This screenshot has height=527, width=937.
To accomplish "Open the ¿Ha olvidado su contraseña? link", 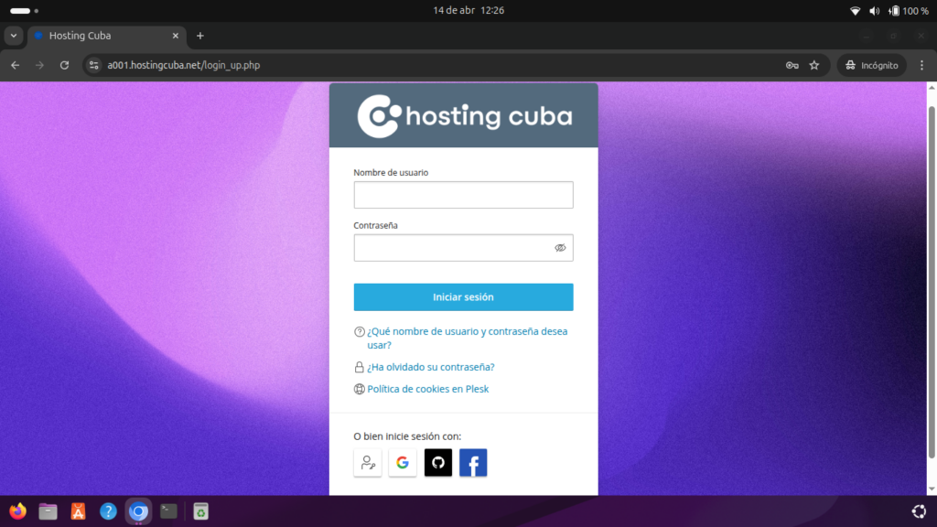I will 430,367.
